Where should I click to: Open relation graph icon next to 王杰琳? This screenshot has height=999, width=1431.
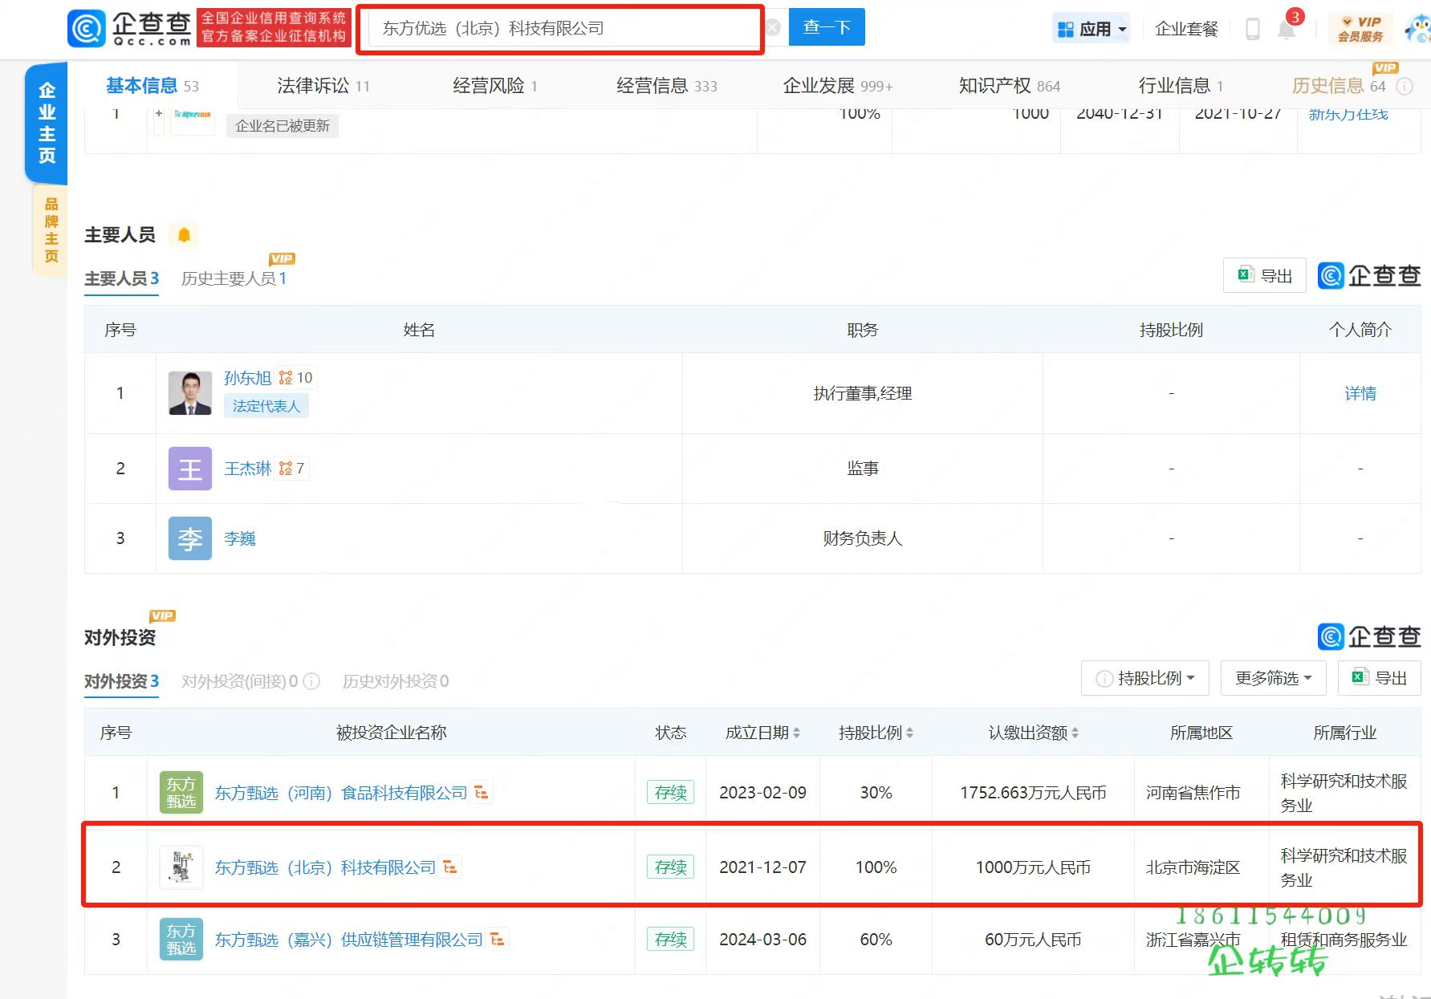[286, 468]
